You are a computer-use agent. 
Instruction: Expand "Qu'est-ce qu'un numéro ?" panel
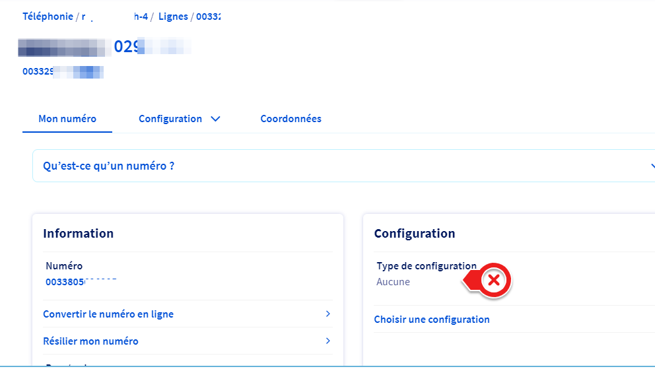tap(109, 166)
